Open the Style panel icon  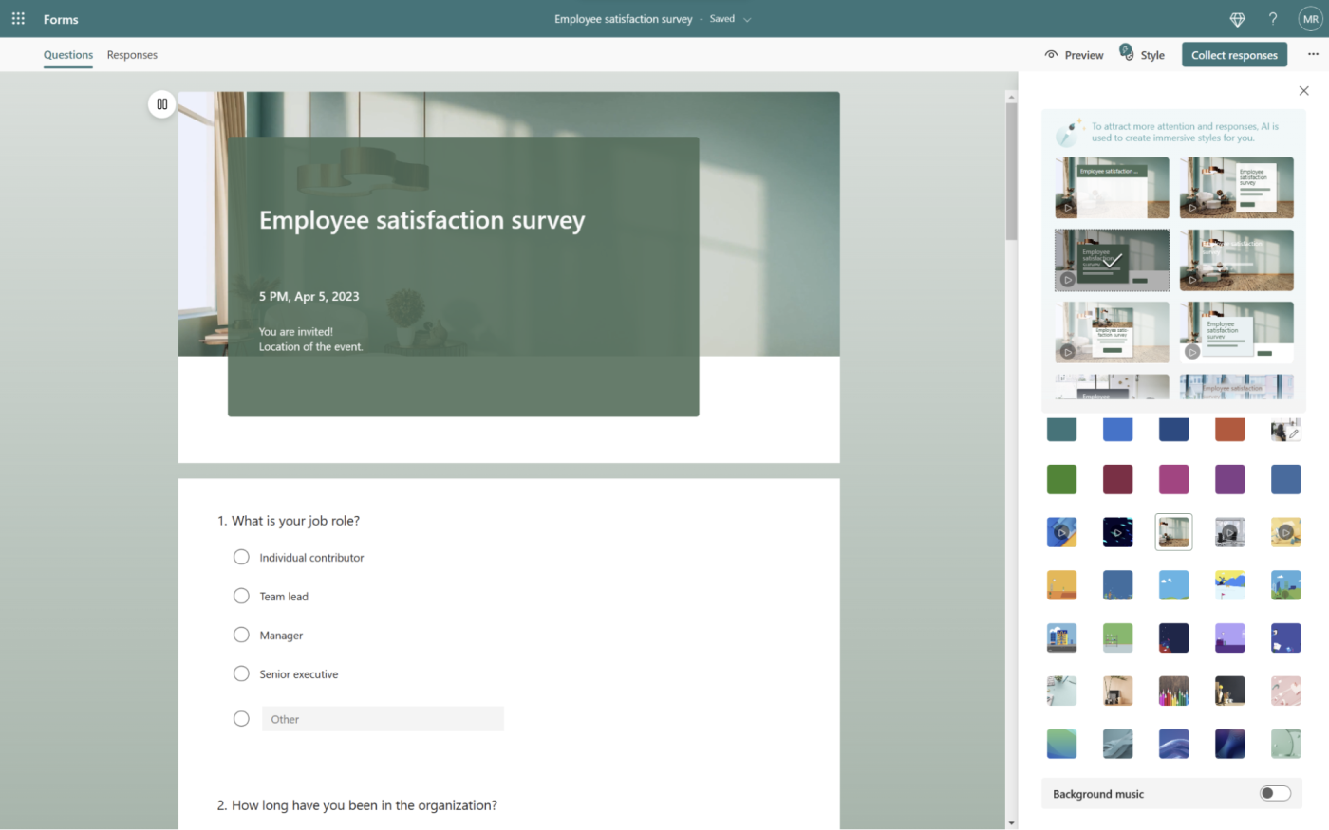tap(1126, 54)
